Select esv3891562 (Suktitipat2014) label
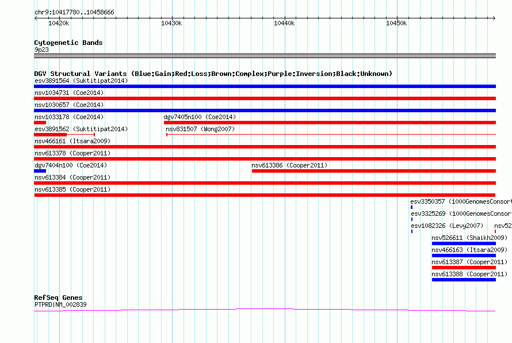 tap(81, 129)
